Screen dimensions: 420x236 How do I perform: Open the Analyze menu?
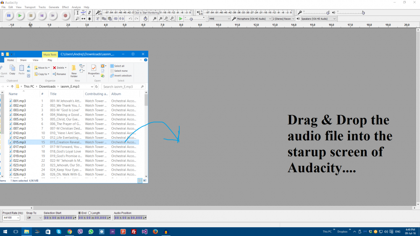coord(76,7)
